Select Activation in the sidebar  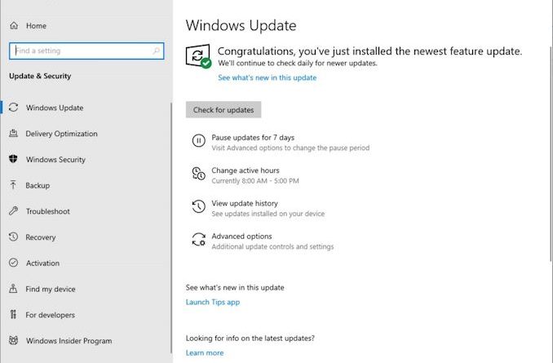click(x=42, y=263)
